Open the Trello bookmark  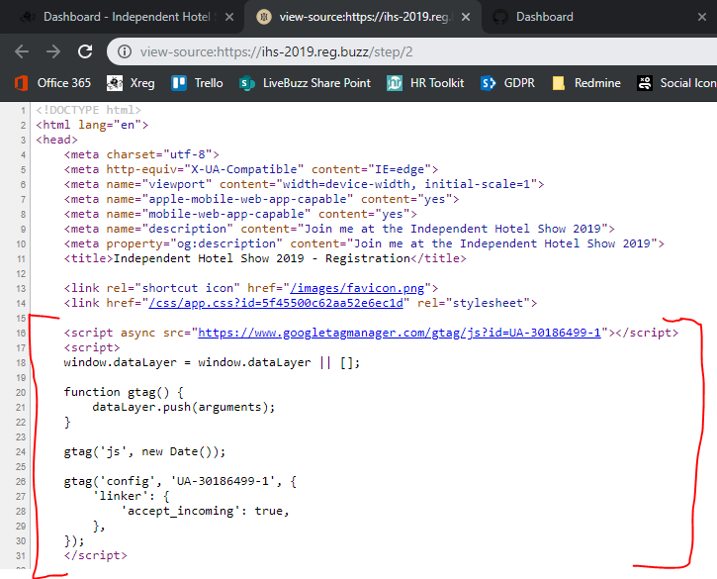[197, 83]
